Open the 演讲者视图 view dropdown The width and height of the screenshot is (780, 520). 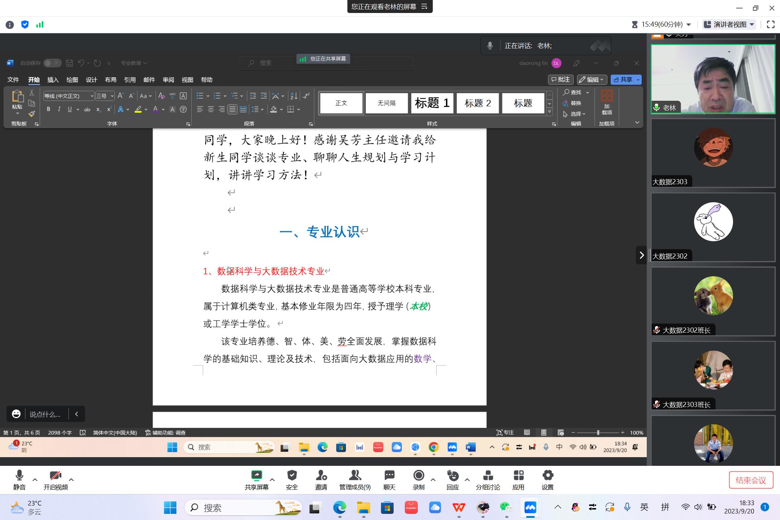pos(729,24)
